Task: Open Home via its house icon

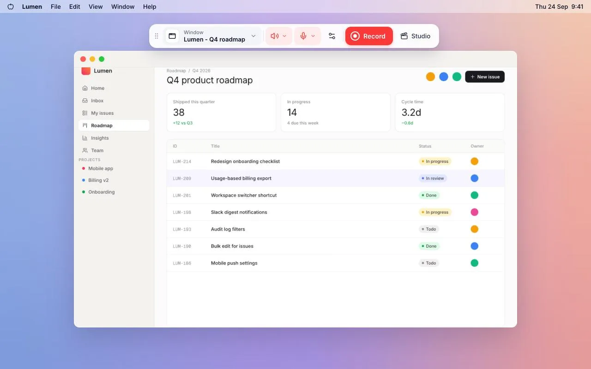Action: point(85,88)
